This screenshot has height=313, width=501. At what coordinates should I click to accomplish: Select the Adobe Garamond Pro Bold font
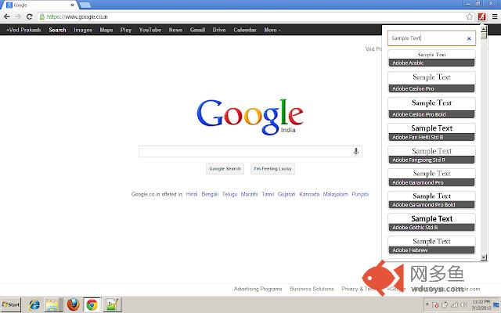(x=431, y=200)
